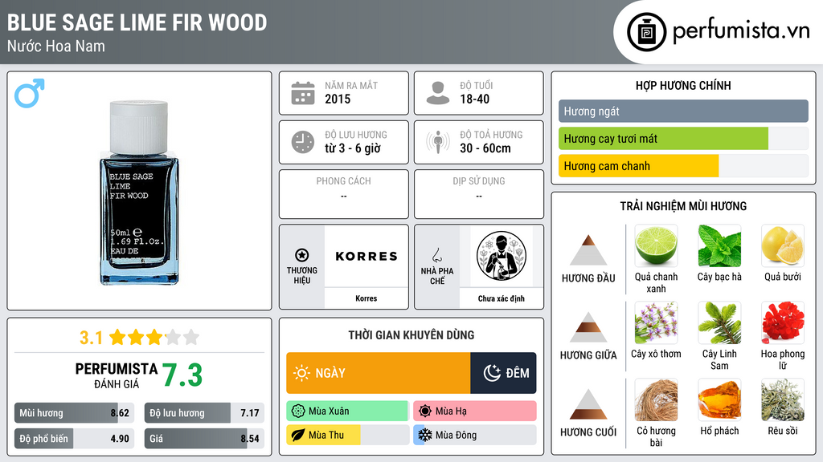Click the Phong cách style box
The image size is (823, 462).
pos(344,194)
